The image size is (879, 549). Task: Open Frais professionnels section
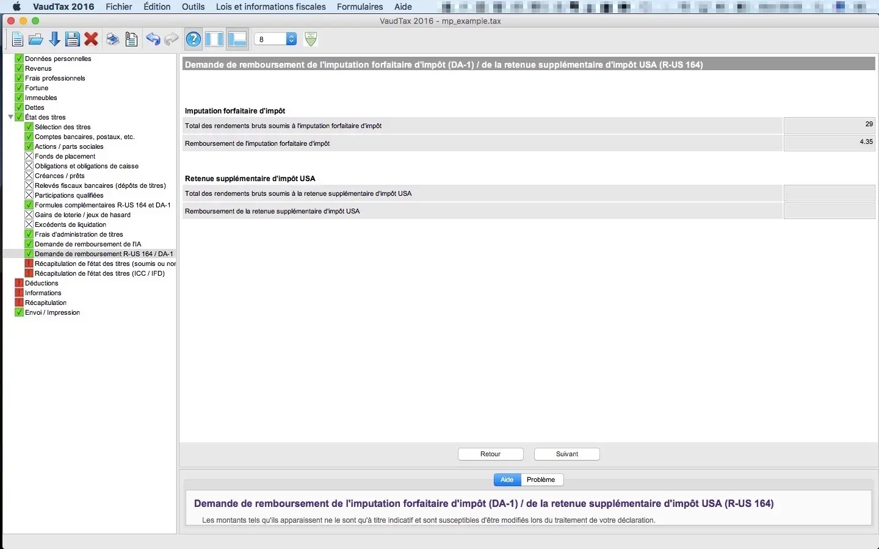pyautogui.click(x=55, y=78)
